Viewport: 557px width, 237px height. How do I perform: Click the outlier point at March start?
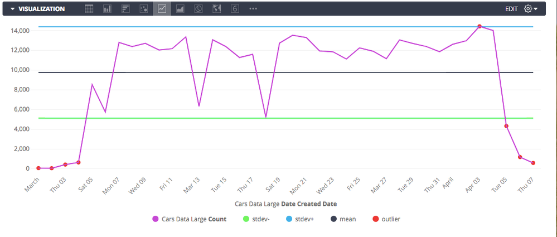click(x=38, y=168)
